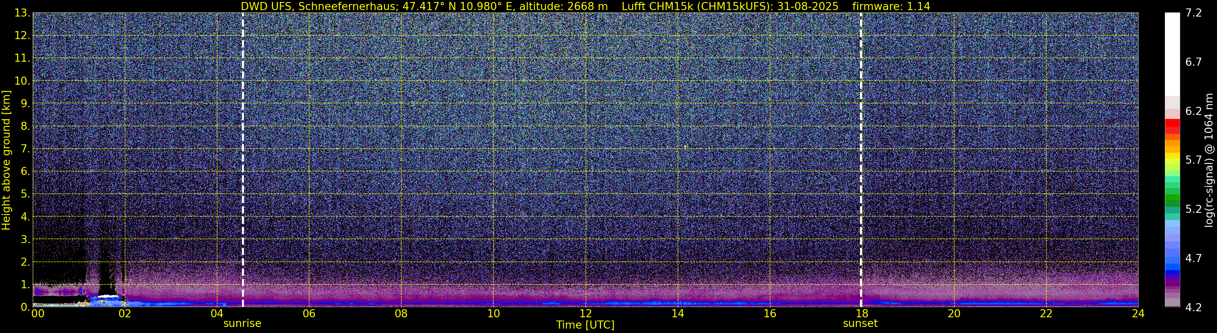Click the plot title mentioning Schneefernerhaus
This screenshot has width=1217, height=333.
[585, 6]
